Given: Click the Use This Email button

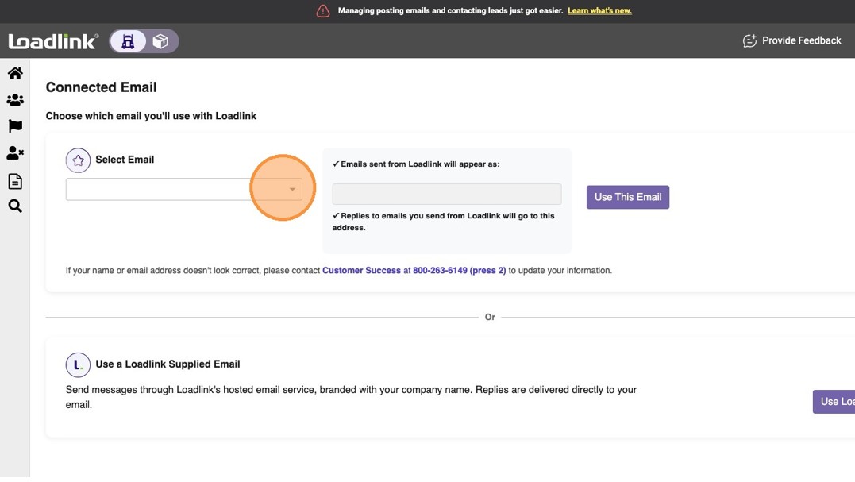Looking at the screenshot, I should 628,198.
